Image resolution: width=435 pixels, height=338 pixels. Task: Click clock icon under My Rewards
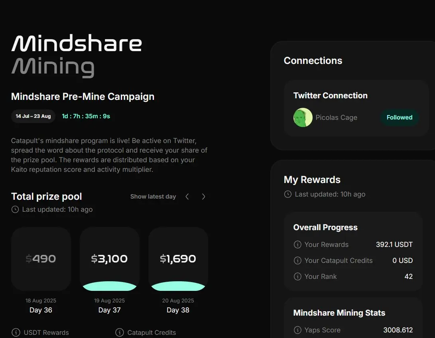288,194
